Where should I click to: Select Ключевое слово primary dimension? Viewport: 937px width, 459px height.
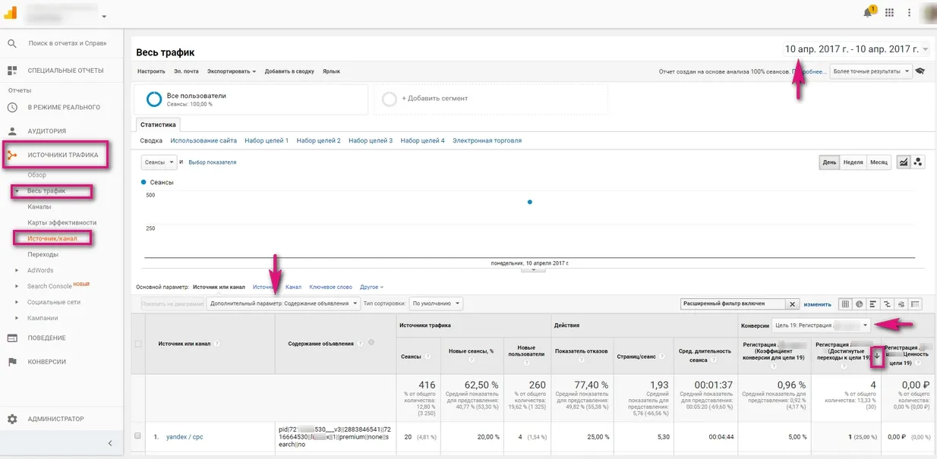pyautogui.click(x=330, y=287)
